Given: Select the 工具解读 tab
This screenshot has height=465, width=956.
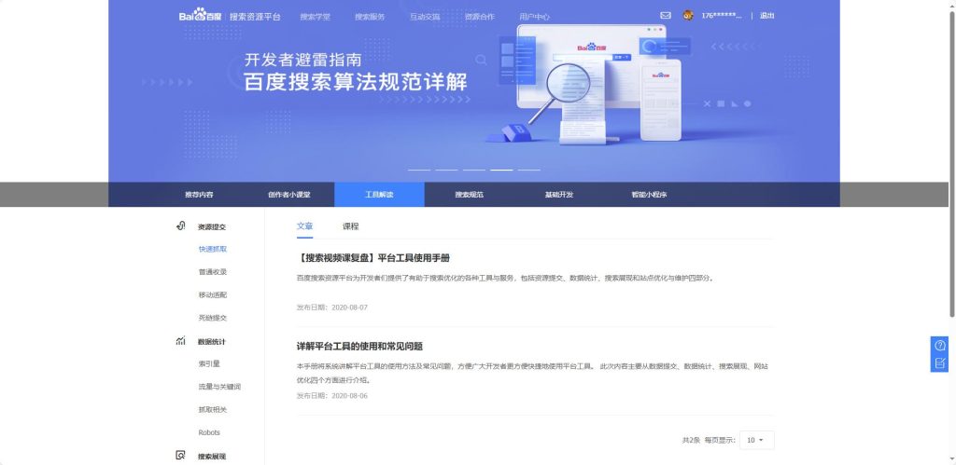Looking at the screenshot, I should tap(379, 195).
